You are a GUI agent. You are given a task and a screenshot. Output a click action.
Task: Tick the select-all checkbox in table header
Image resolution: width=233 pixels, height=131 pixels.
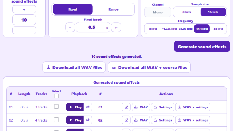(x=56, y=96)
